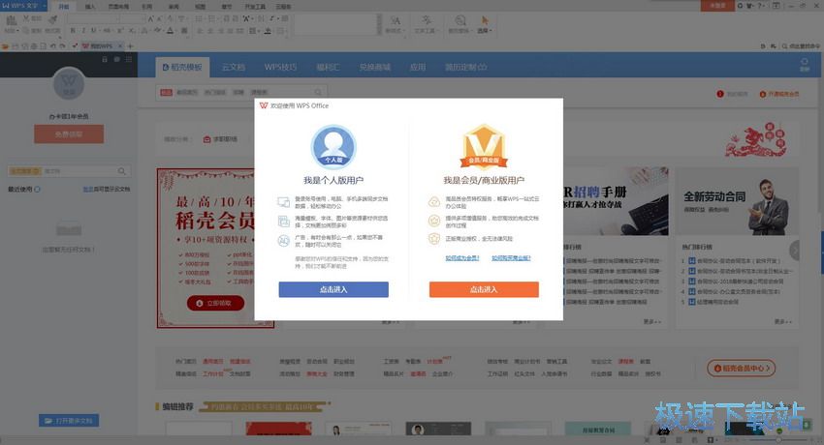The height and width of the screenshot is (445, 824).
Task: Select the 兑换商城 tab
Action: pos(375,67)
